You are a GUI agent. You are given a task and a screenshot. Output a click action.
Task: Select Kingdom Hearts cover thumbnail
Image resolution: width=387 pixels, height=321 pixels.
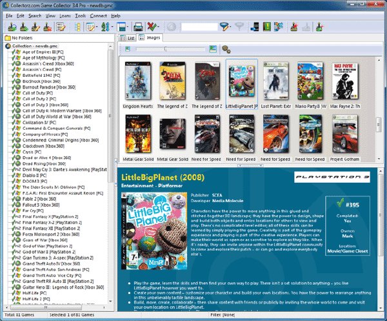pos(138,81)
